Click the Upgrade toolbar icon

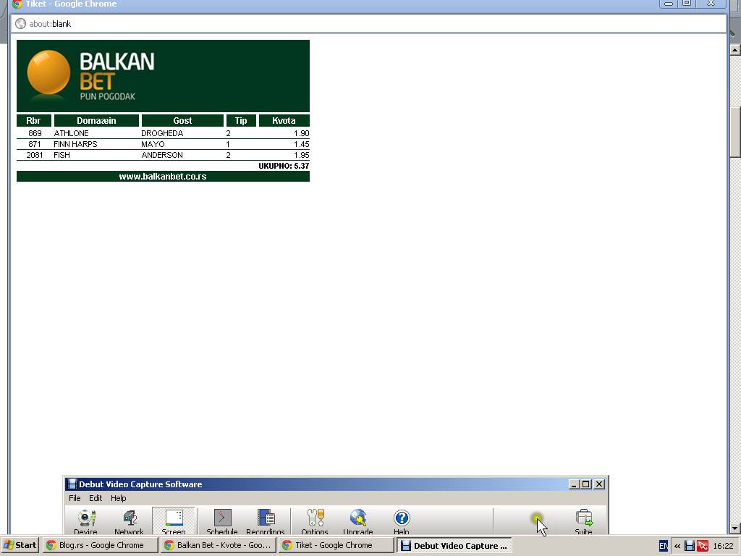tap(358, 521)
